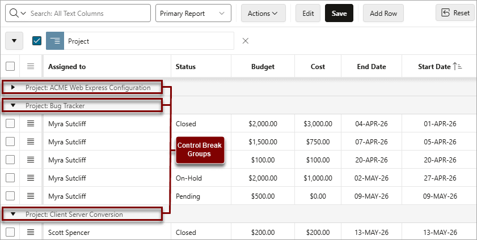Collapse the Client Server Conversion group
This screenshot has height=240, width=477.
point(13,214)
